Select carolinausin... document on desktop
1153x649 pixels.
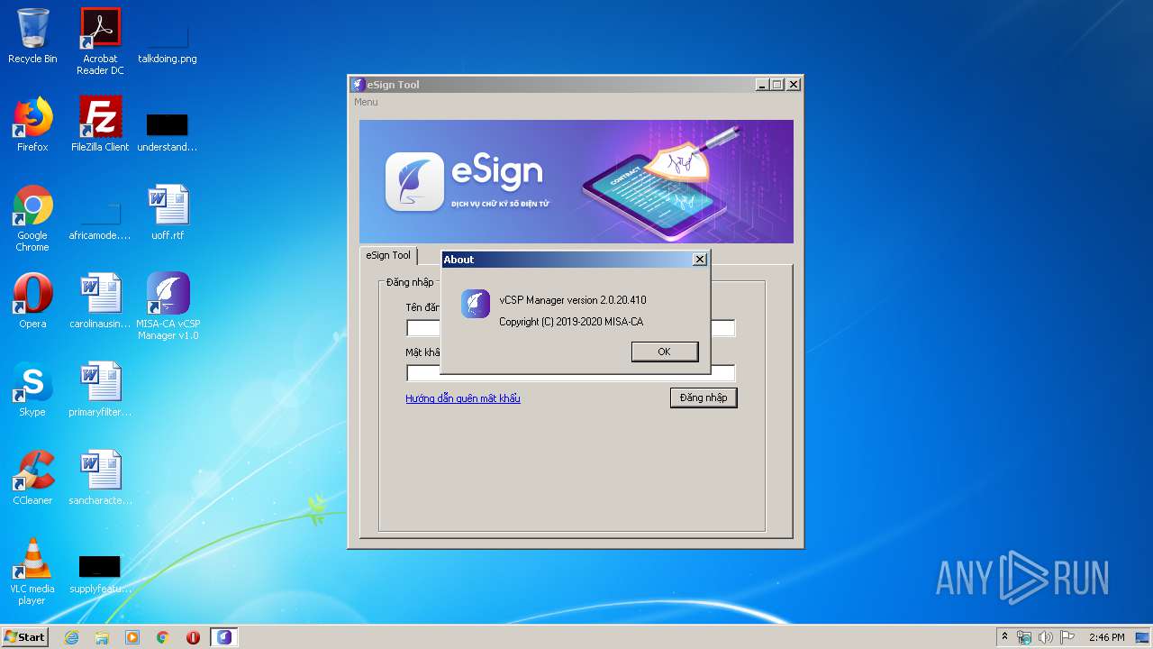coord(100,301)
